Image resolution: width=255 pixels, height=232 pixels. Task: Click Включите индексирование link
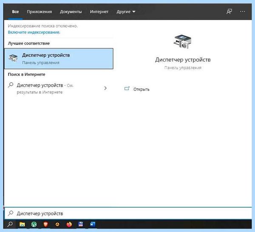(x=34, y=32)
